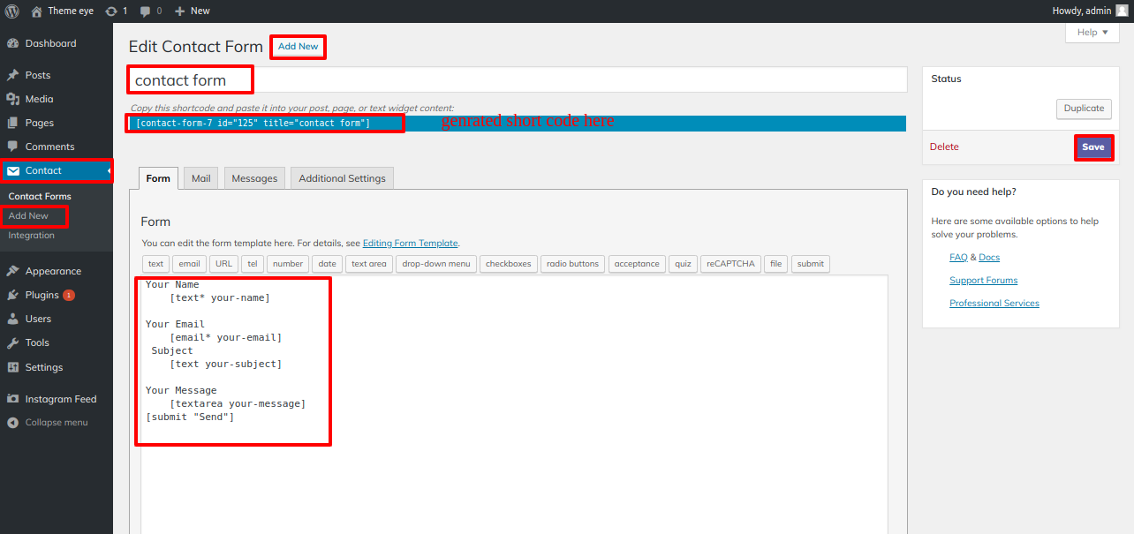
Task: Click the Duplicate button
Action: point(1084,109)
